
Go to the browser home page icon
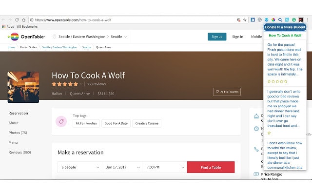point(24,20)
